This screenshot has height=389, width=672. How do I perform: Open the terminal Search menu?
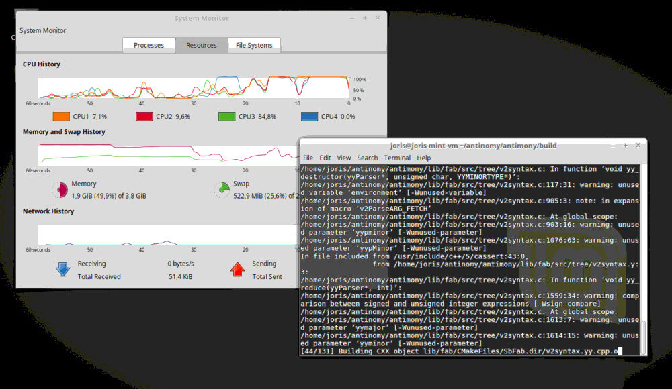pyautogui.click(x=368, y=158)
